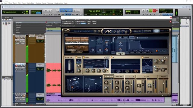Click the round record memo button beside pencil icon

tap(68, 31)
